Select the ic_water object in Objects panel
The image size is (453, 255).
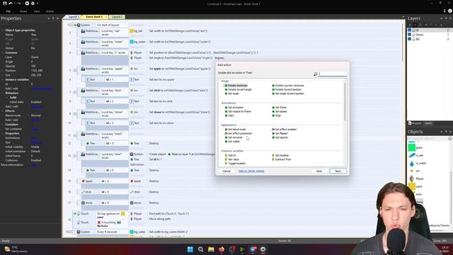click(418, 163)
